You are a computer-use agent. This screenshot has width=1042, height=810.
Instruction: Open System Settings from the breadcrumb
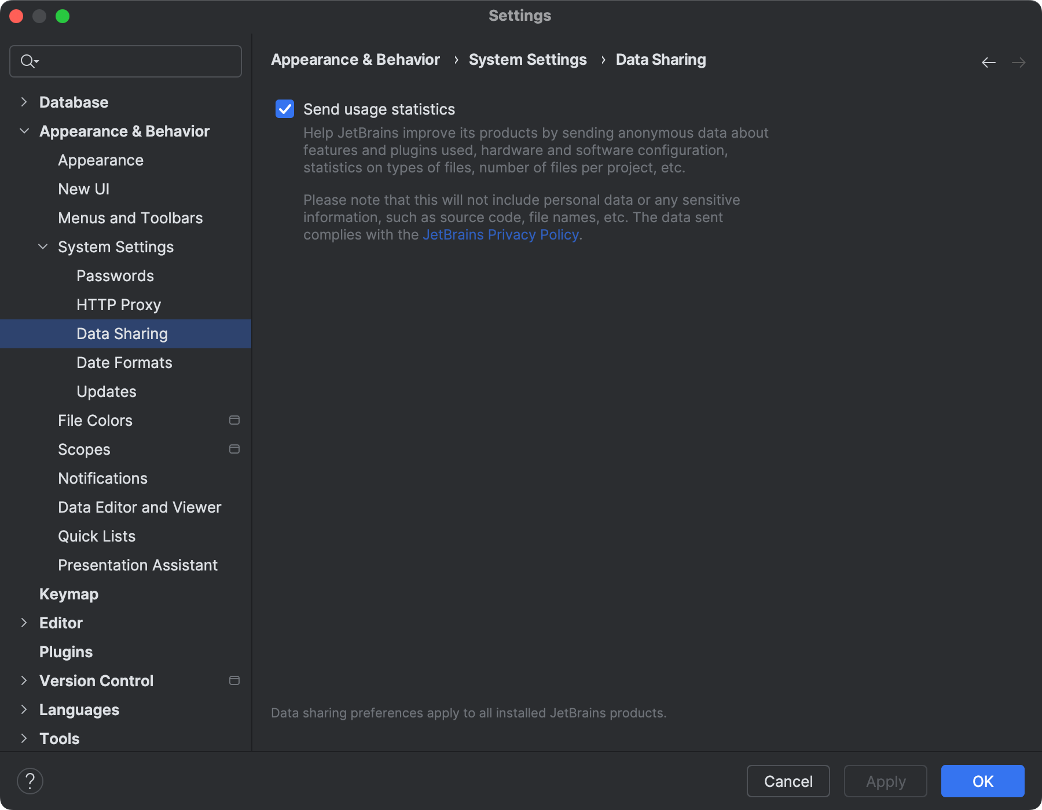click(x=527, y=59)
